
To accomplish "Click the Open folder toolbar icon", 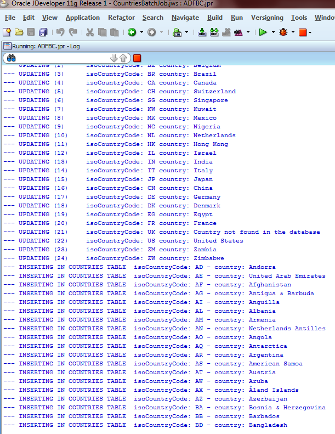I will [x=19, y=32].
